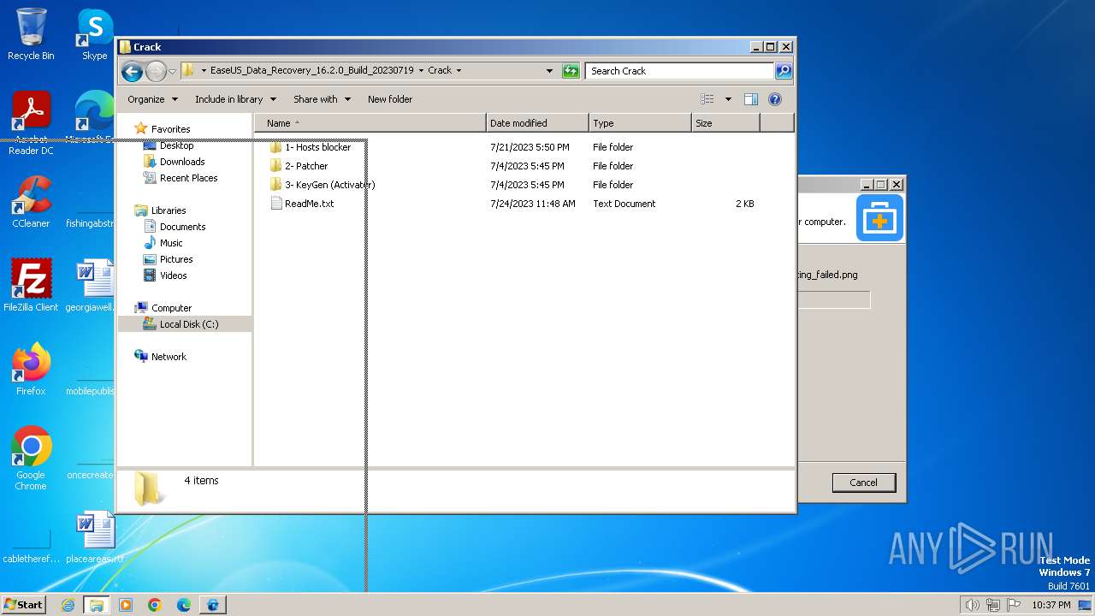Open the Include in library menu
Viewport: 1095px width, 616px height.
235,99
